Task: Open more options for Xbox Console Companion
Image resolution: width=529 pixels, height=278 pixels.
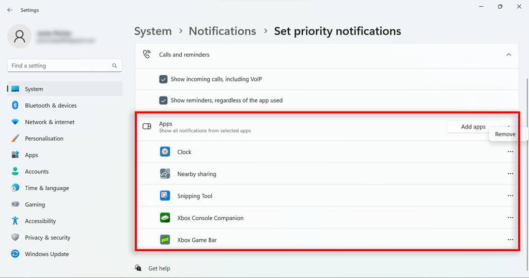Action: [x=510, y=218]
